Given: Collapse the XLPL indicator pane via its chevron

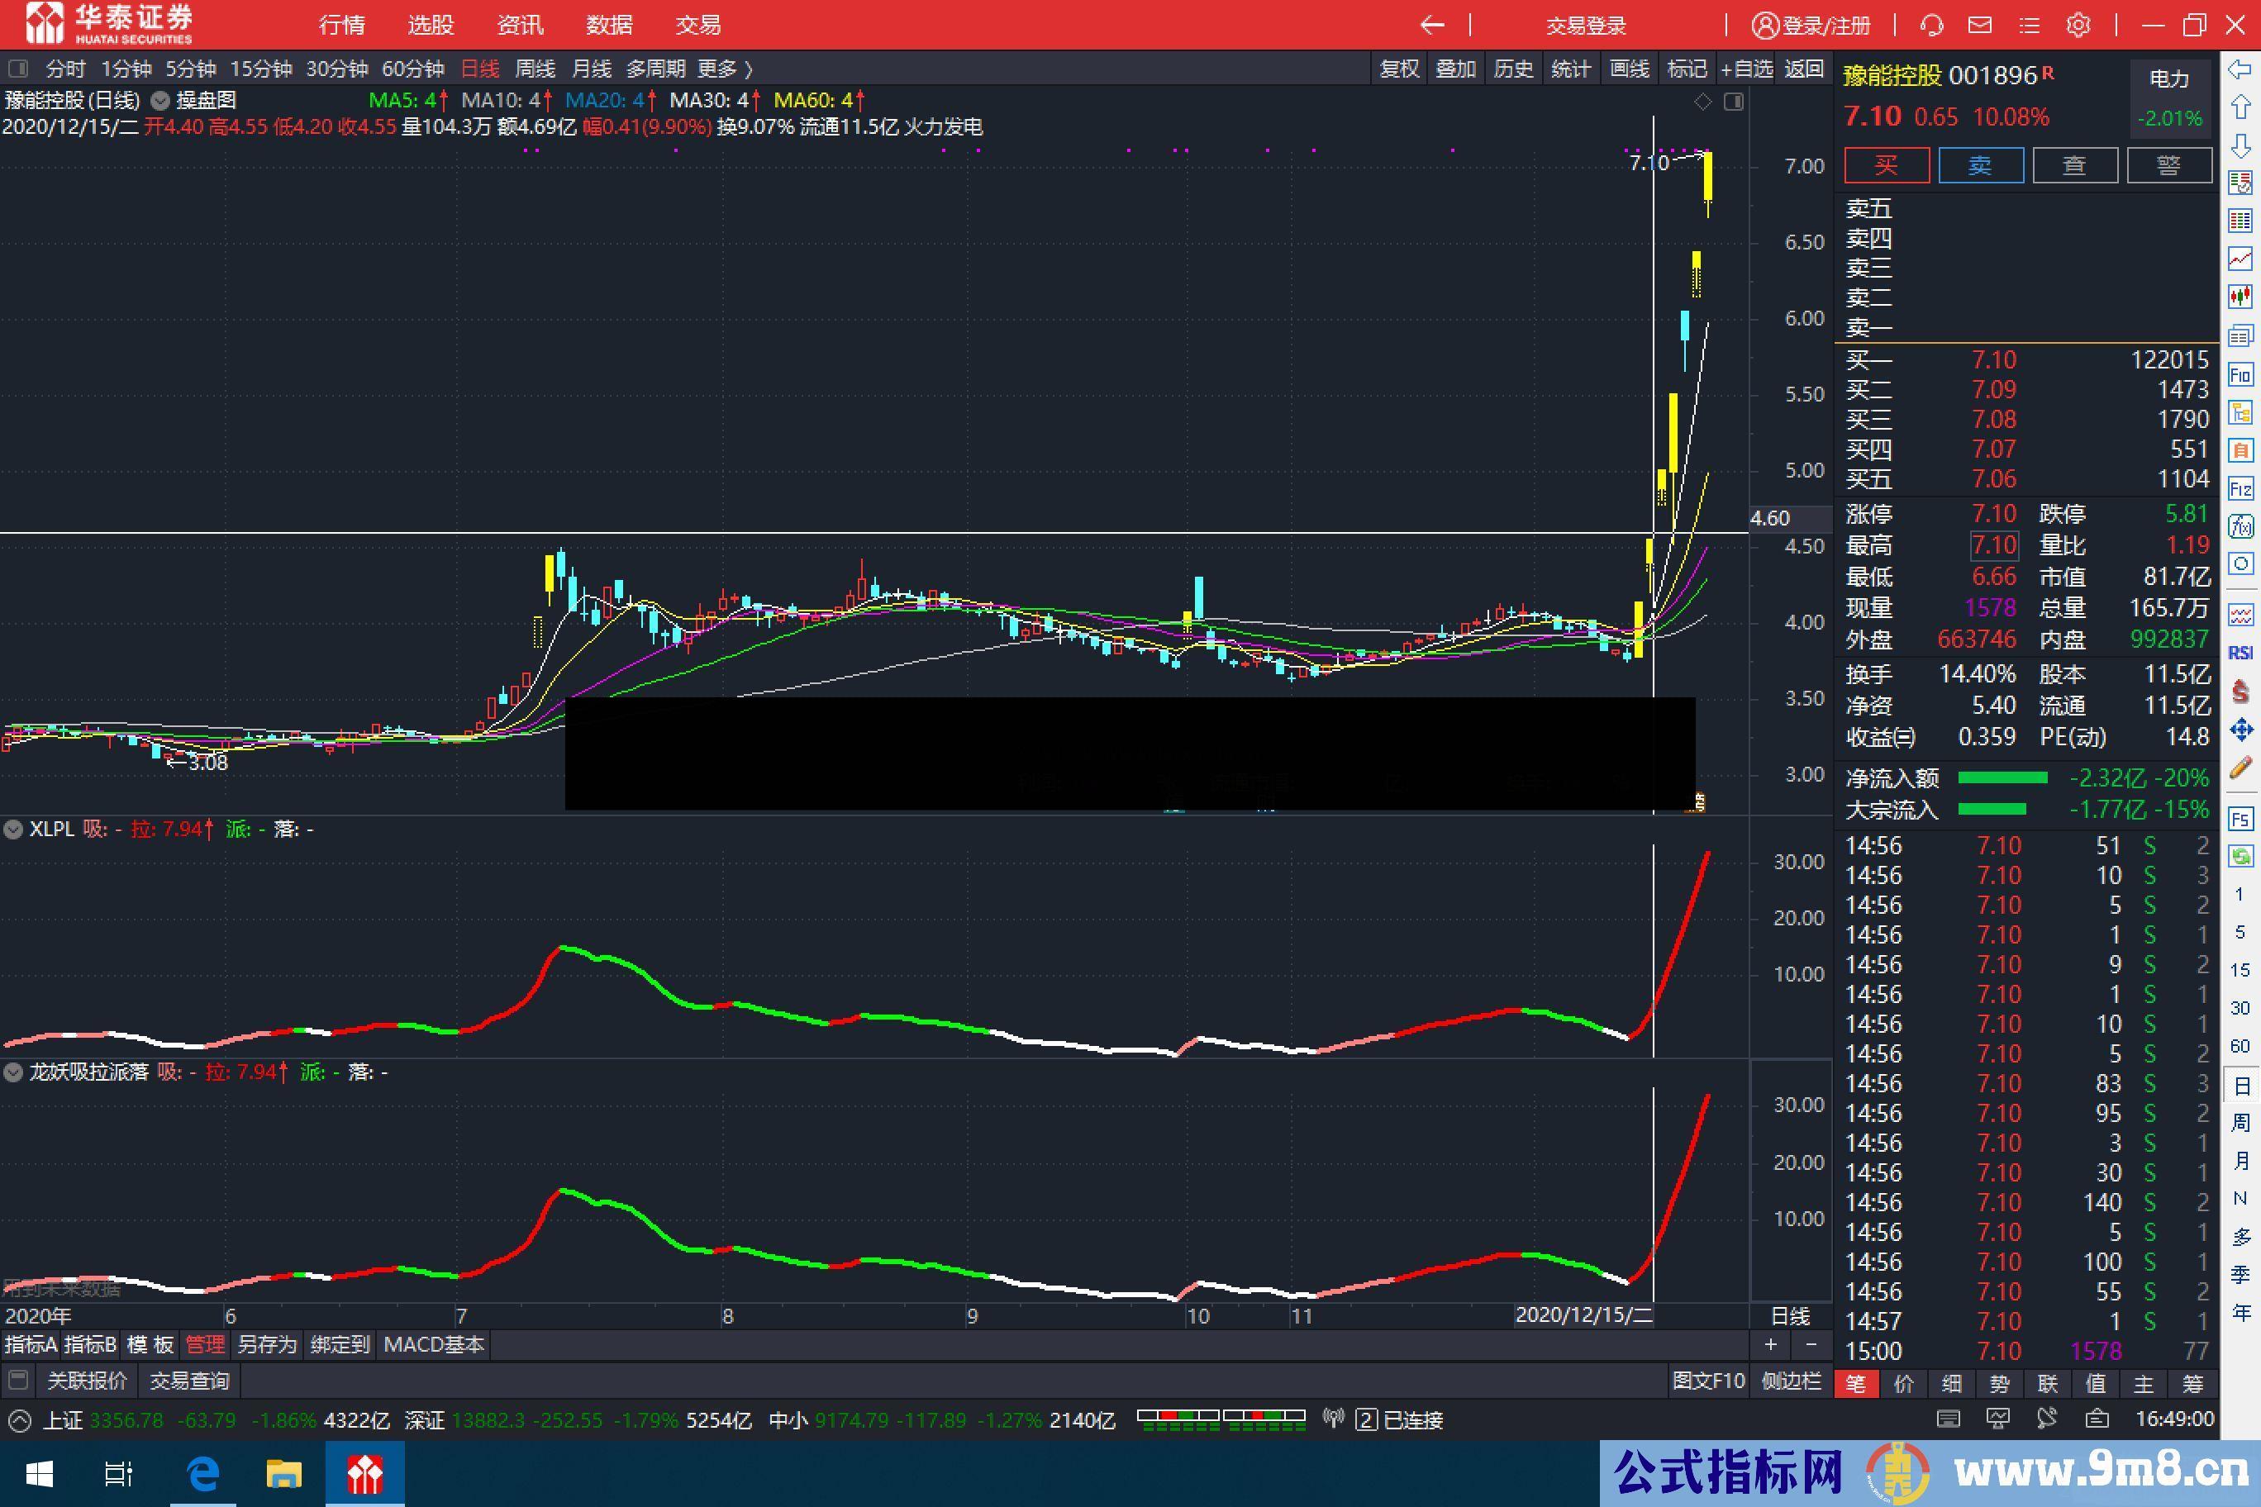Looking at the screenshot, I should pyautogui.click(x=13, y=829).
